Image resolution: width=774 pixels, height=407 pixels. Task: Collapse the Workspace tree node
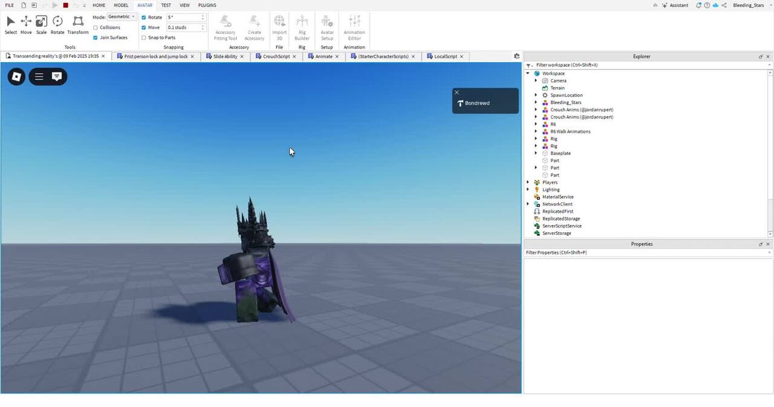[528, 73]
